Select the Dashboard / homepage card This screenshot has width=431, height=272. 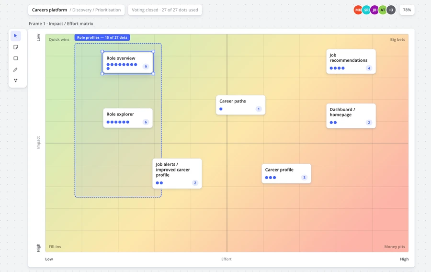pos(351,116)
